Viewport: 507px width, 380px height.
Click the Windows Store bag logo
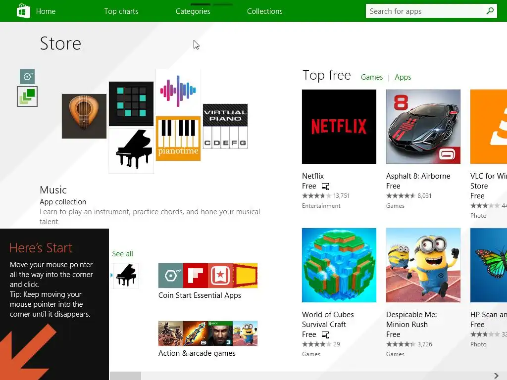tap(23, 11)
